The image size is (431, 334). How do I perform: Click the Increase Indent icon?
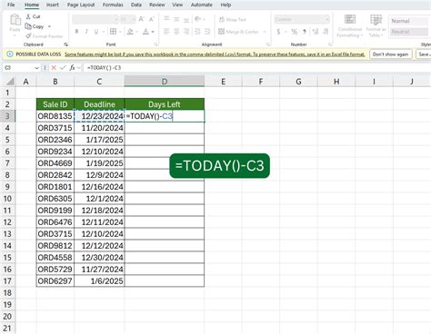tap(207, 32)
